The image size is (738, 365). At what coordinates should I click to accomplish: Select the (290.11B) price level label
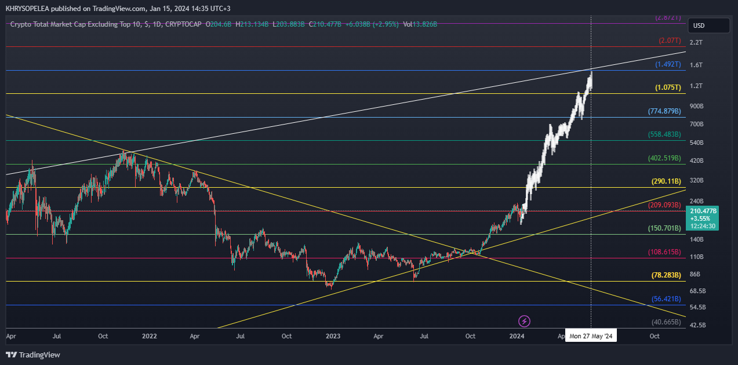666,181
